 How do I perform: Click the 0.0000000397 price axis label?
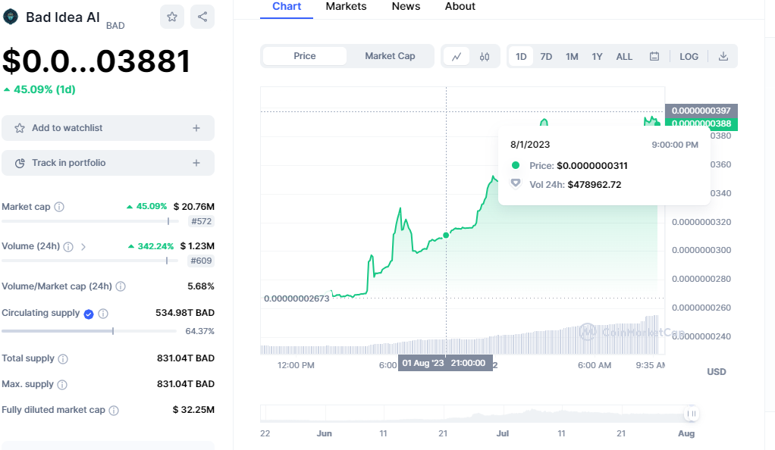click(x=701, y=111)
